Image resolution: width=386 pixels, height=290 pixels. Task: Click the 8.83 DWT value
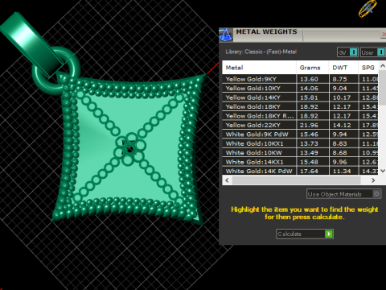339,143
